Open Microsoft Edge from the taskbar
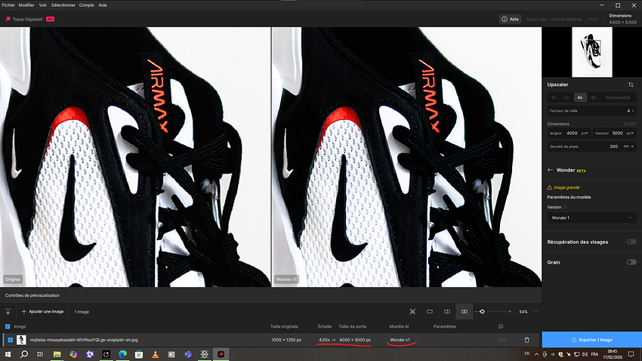The height and width of the screenshot is (361, 642). point(122,354)
